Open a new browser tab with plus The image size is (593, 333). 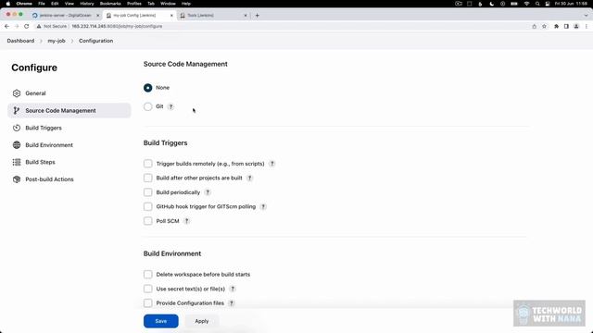258,16
